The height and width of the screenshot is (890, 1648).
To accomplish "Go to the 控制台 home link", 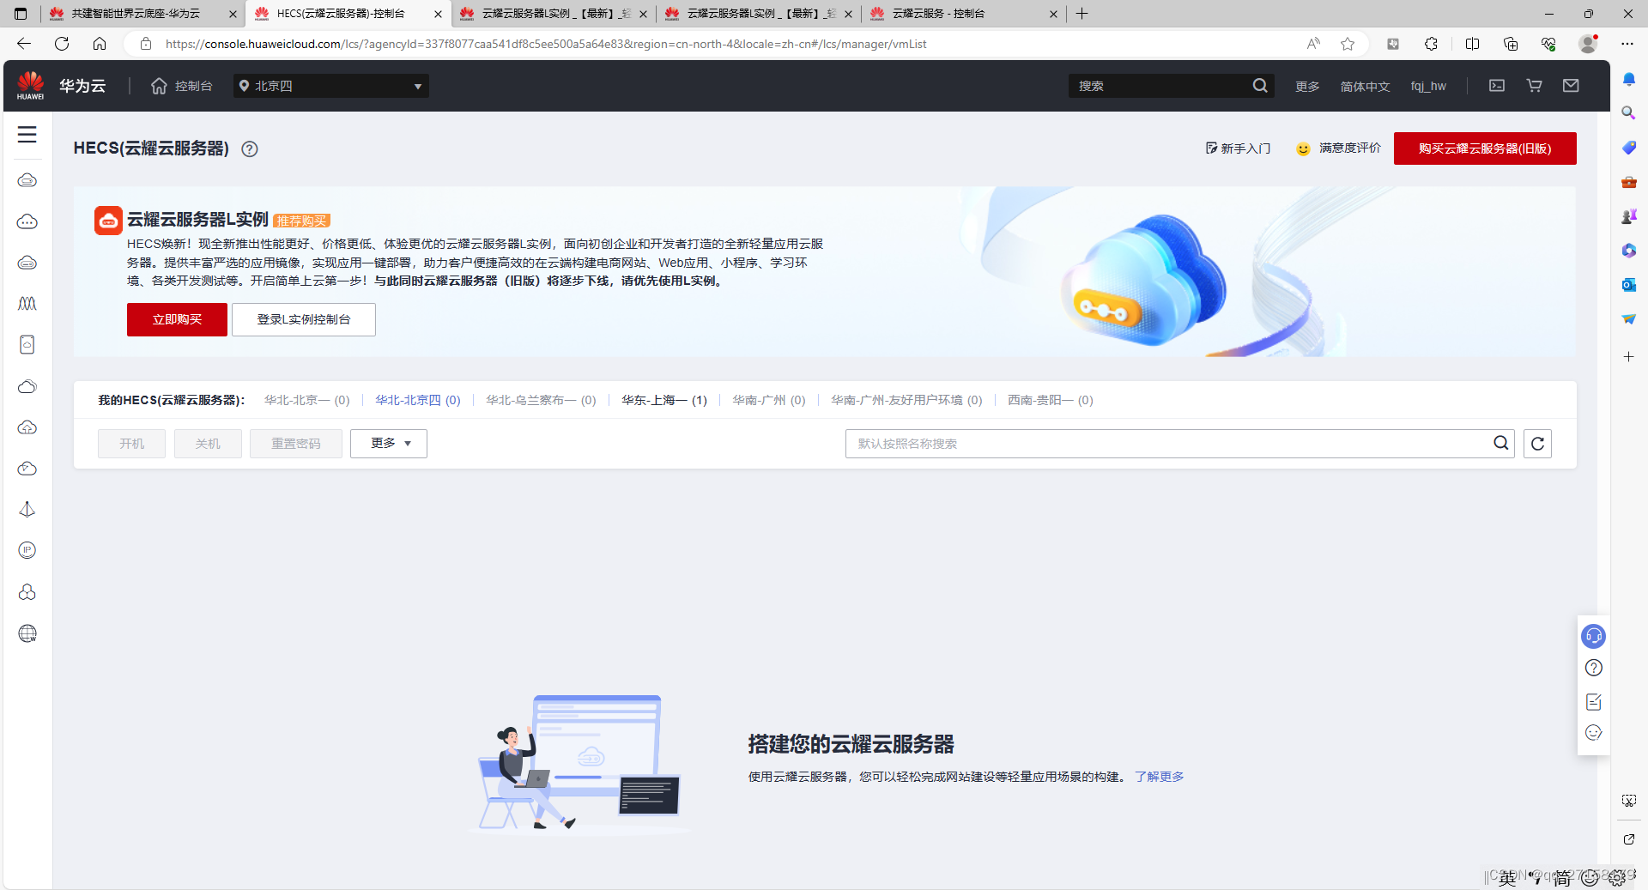I will pos(182,86).
